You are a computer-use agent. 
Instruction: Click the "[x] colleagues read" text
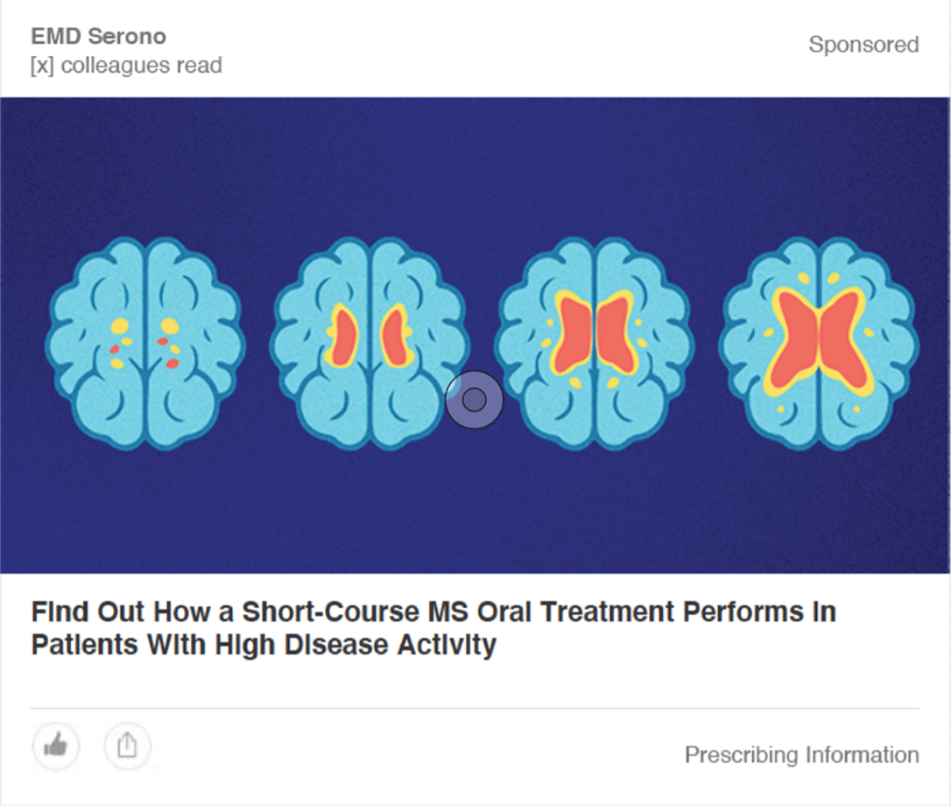[x=126, y=66]
